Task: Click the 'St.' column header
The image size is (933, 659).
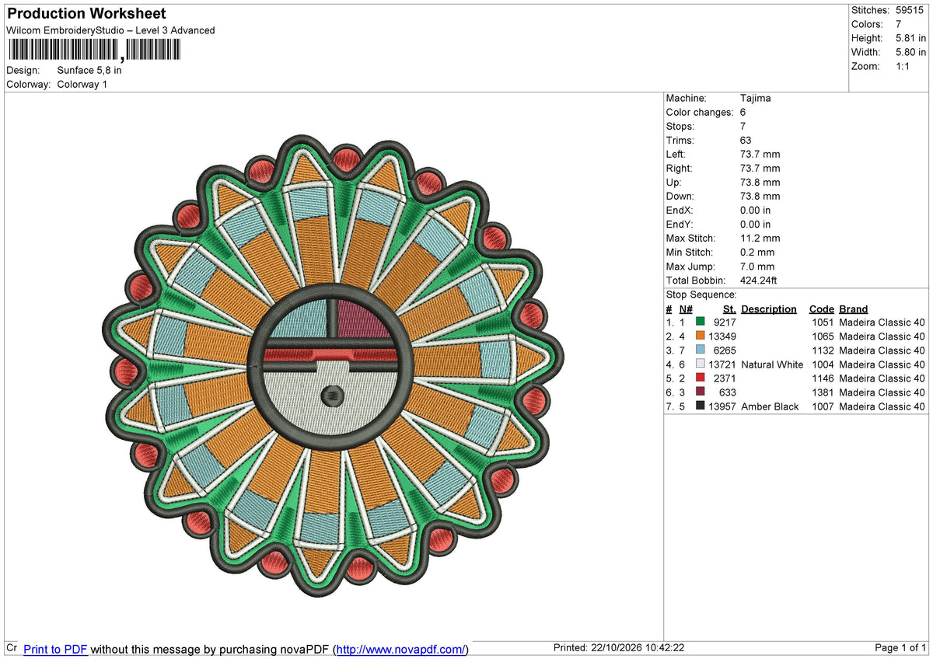Action: click(x=729, y=309)
